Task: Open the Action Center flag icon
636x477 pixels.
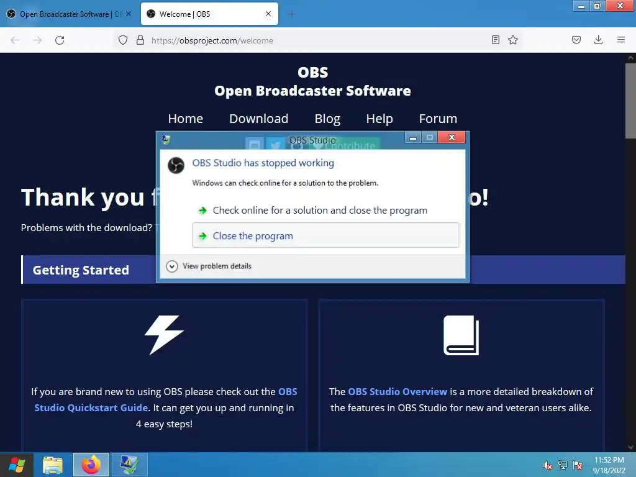Action: click(578, 465)
